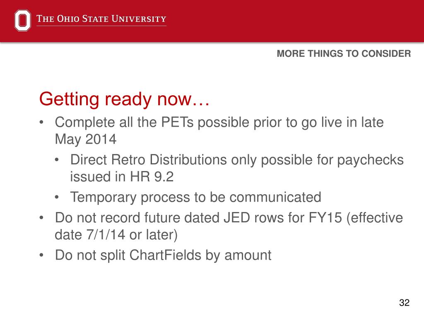Image resolution: width=424 pixels, height=318 pixels.
Task: Click the underline beneath the university wordmark
Action: click(x=101, y=26)
